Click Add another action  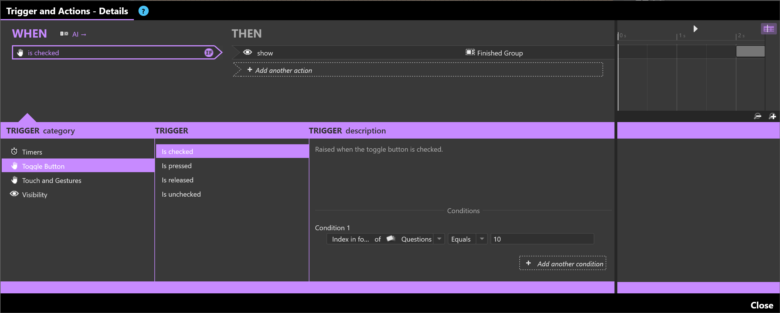tap(283, 70)
